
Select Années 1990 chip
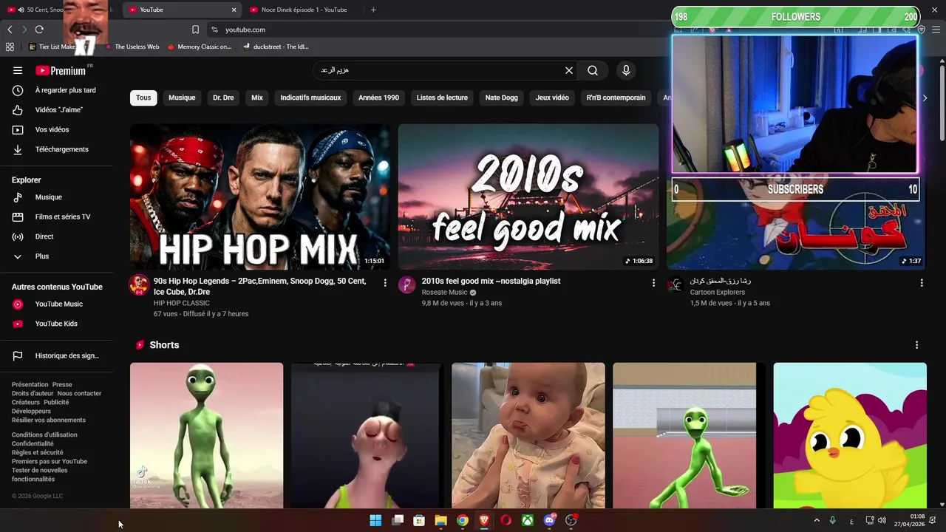378,98
